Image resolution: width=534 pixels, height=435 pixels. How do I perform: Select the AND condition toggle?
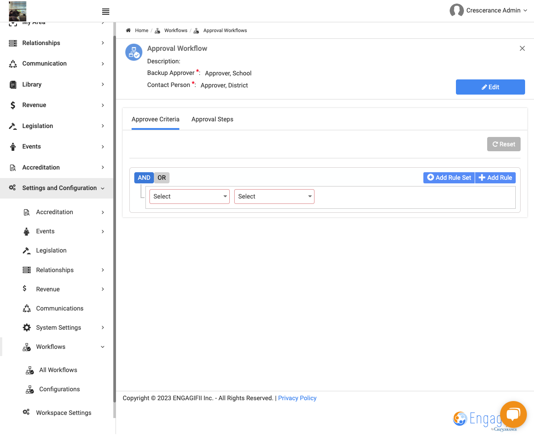point(144,178)
